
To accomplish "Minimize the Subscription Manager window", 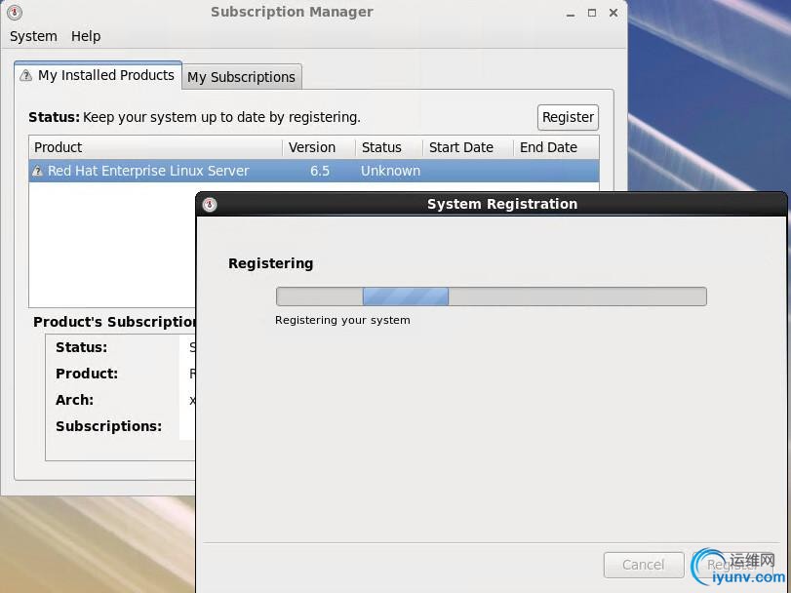I will pyautogui.click(x=571, y=13).
